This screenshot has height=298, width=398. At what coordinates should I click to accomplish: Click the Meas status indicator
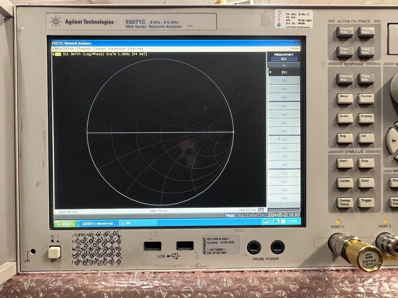click(230, 215)
